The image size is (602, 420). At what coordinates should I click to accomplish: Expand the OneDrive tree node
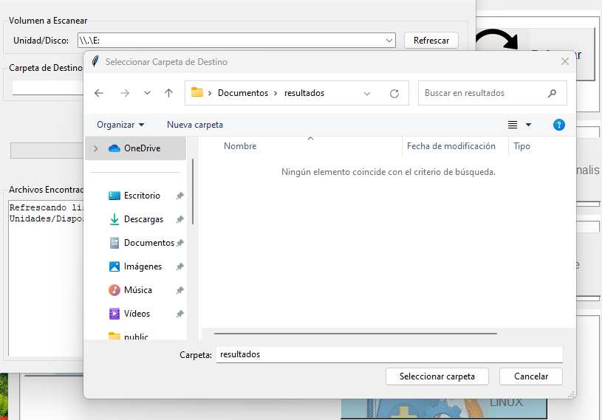(x=96, y=148)
